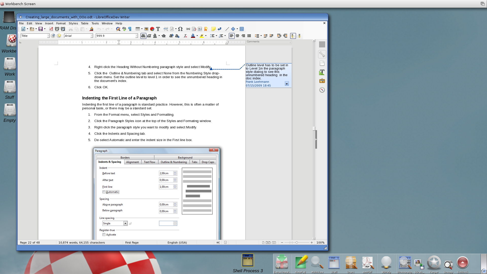The height and width of the screenshot is (274, 487).
Task: Open the Styles menu
Action: pyautogui.click(x=73, y=23)
